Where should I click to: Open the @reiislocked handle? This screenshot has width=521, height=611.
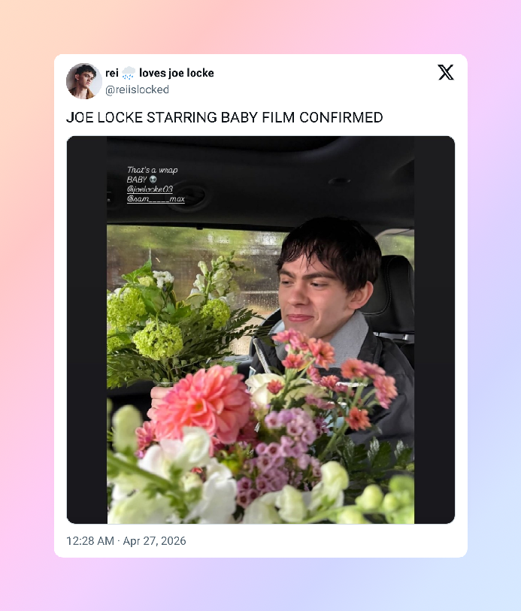point(137,89)
